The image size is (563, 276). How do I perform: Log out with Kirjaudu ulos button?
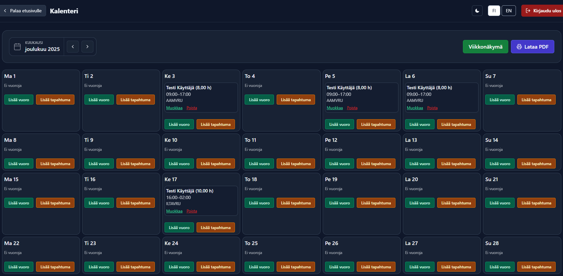pyautogui.click(x=543, y=11)
